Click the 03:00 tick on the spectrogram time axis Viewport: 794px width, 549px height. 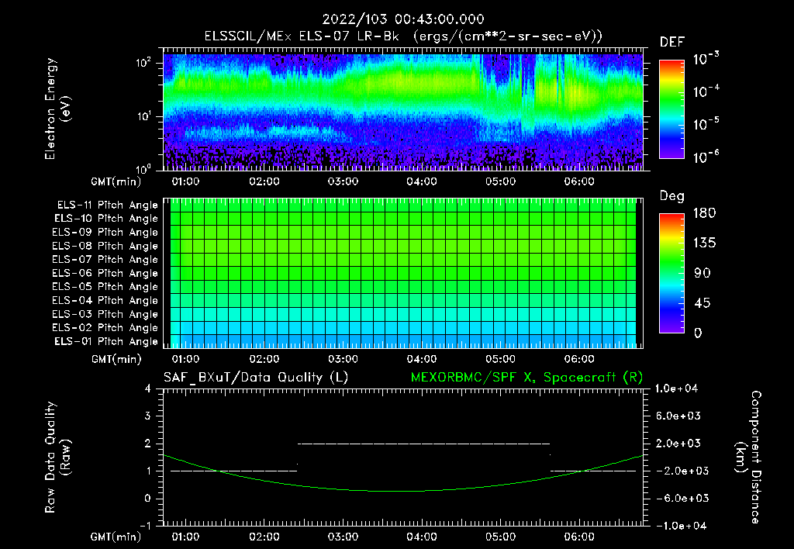coord(343,181)
